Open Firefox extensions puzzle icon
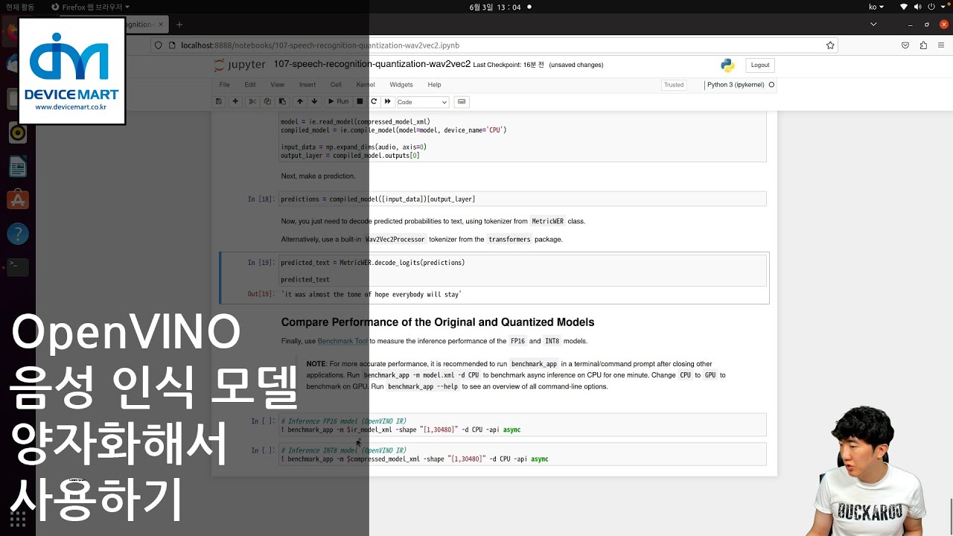This screenshot has height=536, width=953. click(923, 45)
